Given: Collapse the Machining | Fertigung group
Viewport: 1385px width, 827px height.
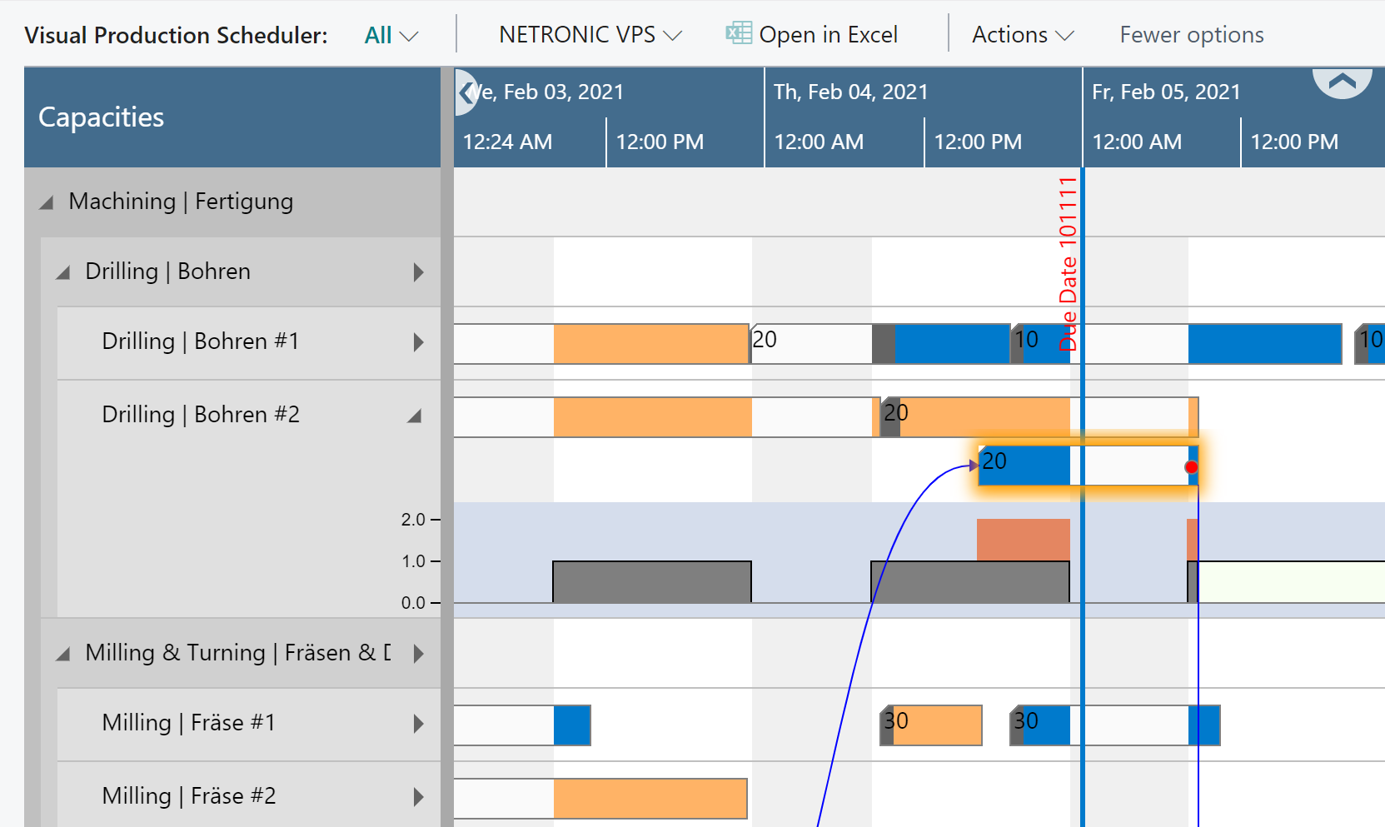Looking at the screenshot, I should pyautogui.click(x=47, y=201).
